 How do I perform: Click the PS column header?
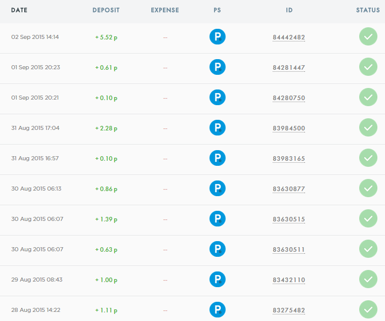(218, 10)
